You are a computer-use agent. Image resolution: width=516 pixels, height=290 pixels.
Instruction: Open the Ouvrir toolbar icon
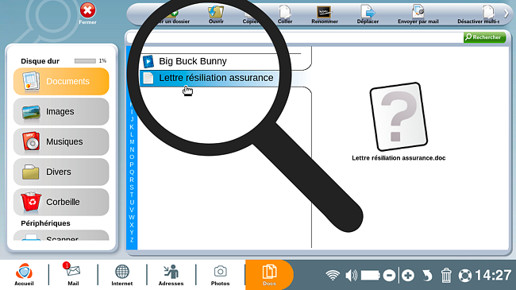point(216,14)
